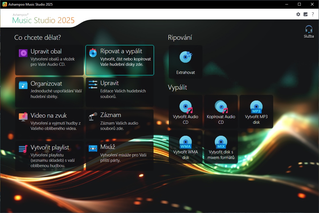Open the Organizovat heading
Image resolution: width=319 pixels, height=213 pixels.
coord(46,84)
